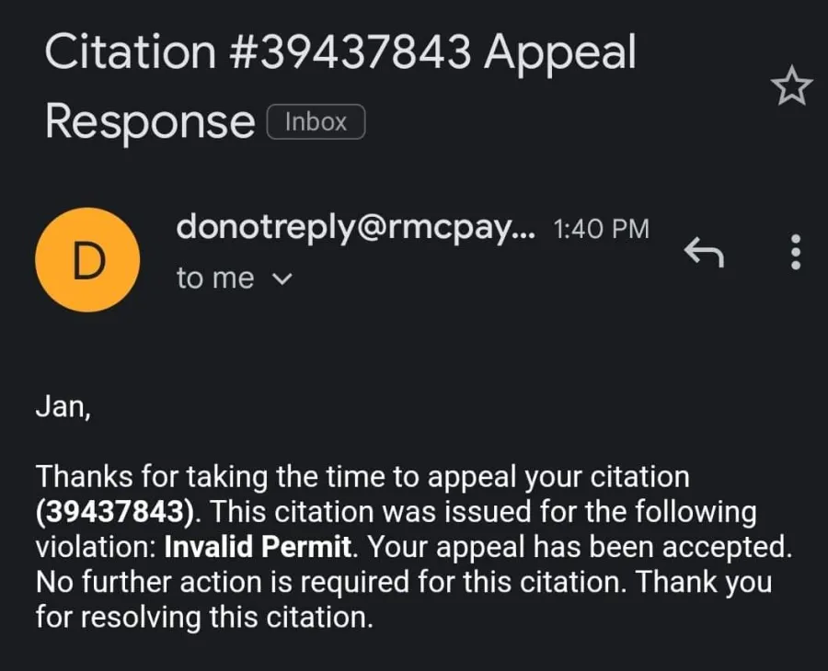Screen dimensions: 828x671
Task: Click the greeting 'Jan,'
Action: click(63, 405)
